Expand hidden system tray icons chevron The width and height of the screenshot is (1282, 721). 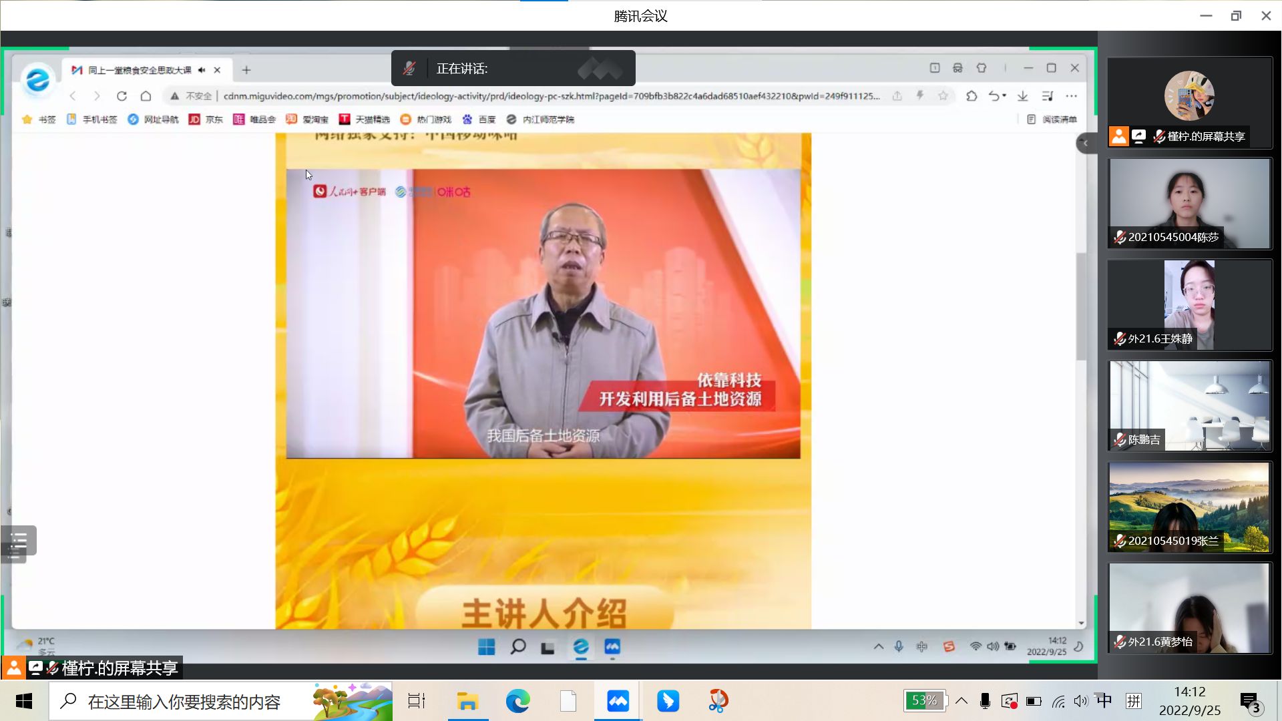pos(961,701)
